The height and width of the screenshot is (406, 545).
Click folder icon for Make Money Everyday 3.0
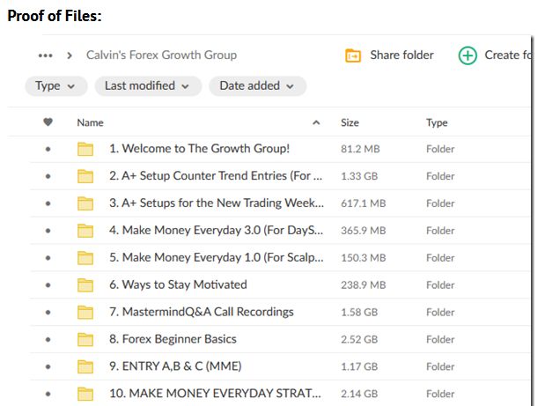click(85, 231)
